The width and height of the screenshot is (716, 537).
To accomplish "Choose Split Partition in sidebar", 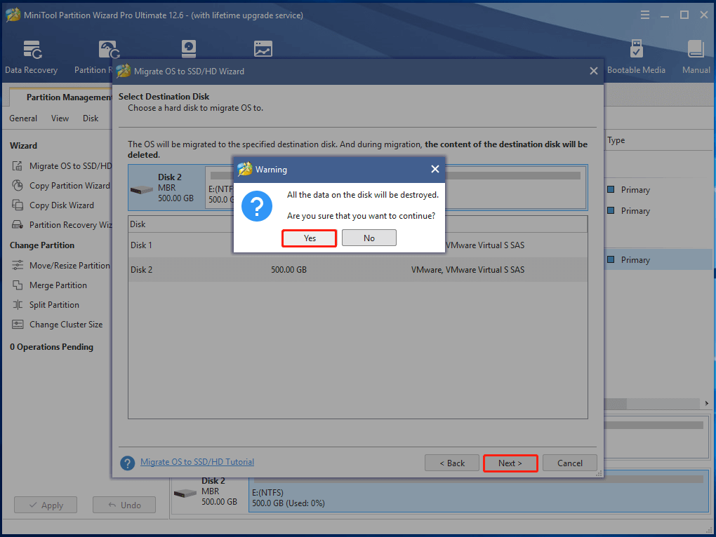I will click(46, 304).
